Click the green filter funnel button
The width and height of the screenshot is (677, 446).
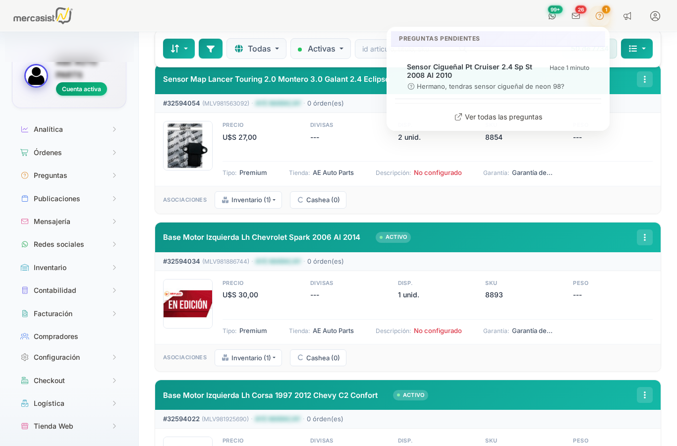pyautogui.click(x=211, y=49)
